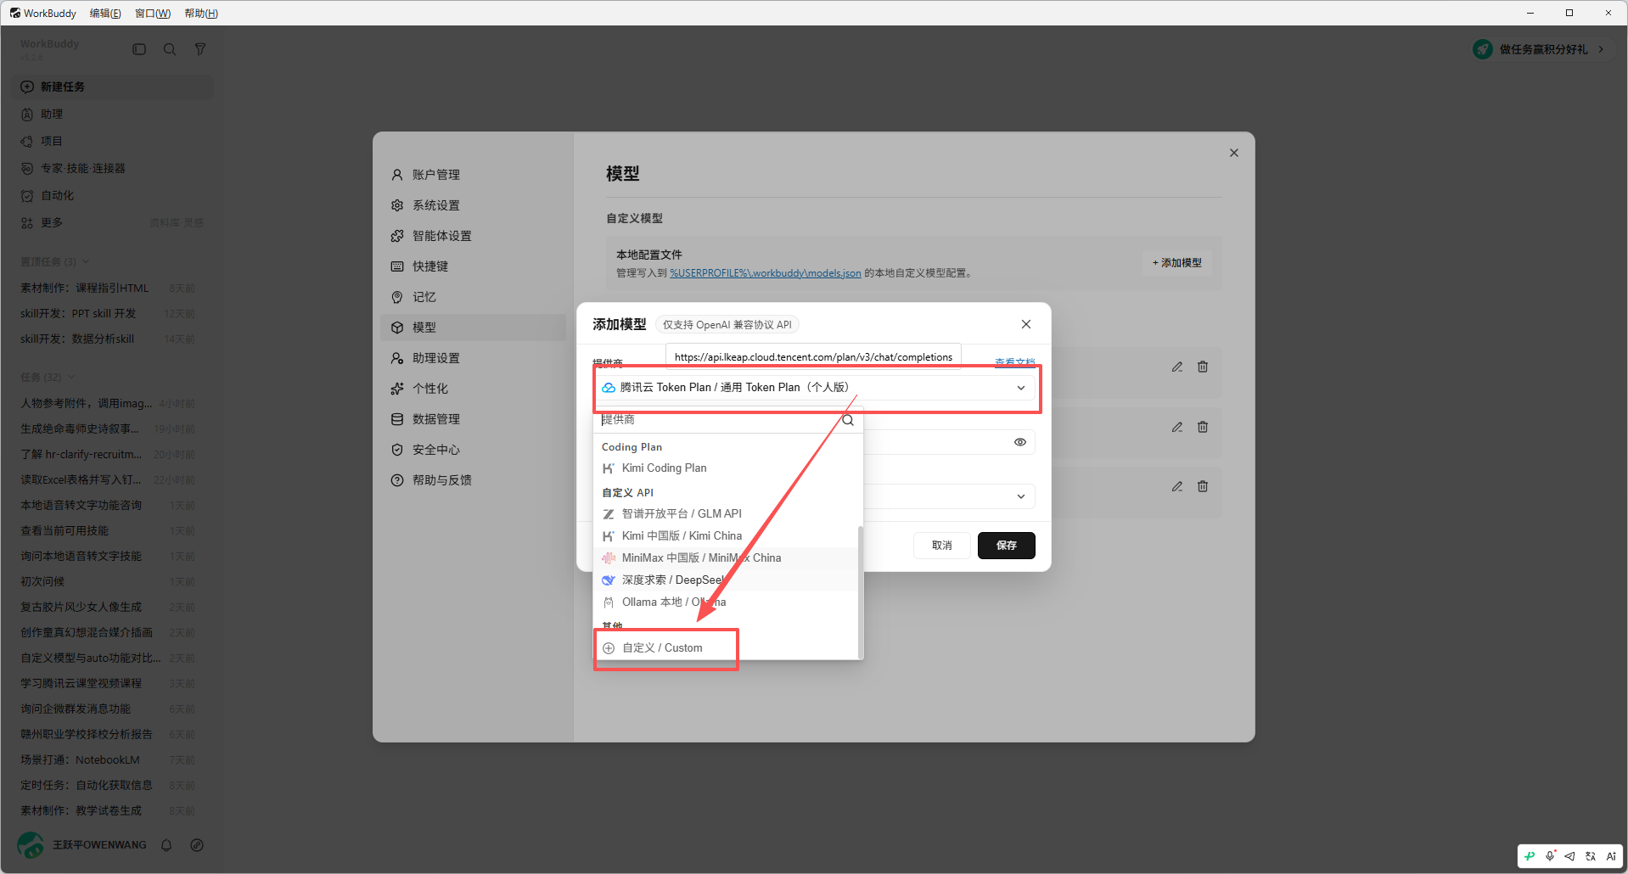The width and height of the screenshot is (1628, 874).
Task: Open the AI assistant icon on floating toolbar
Action: pyautogui.click(x=1611, y=856)
